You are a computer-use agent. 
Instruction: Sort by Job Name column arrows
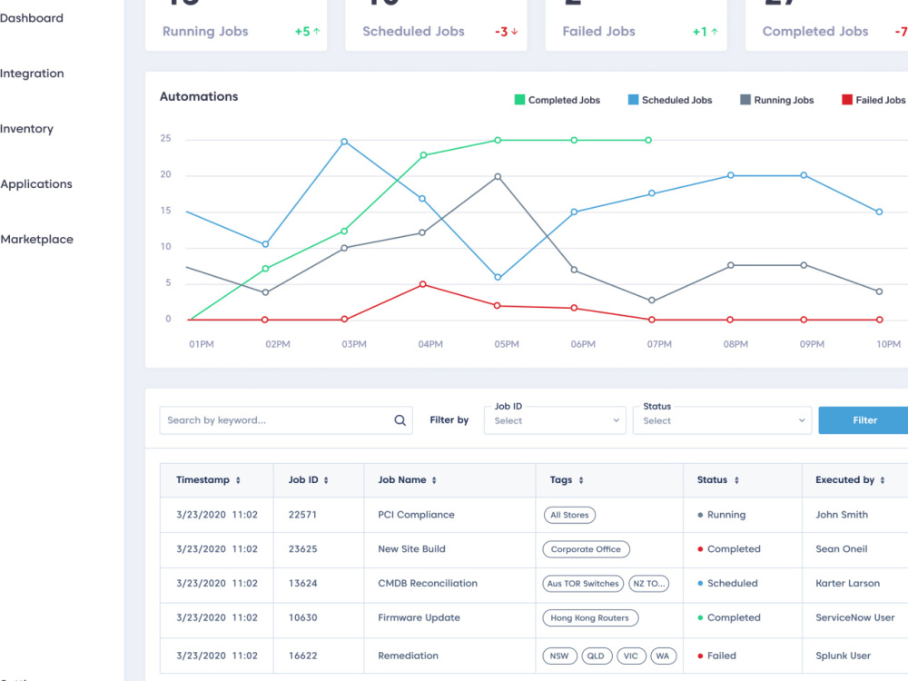click(434, 480)
